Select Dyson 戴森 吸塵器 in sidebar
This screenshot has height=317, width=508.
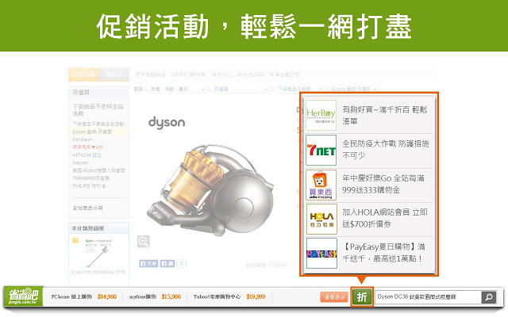click(92, 132)
